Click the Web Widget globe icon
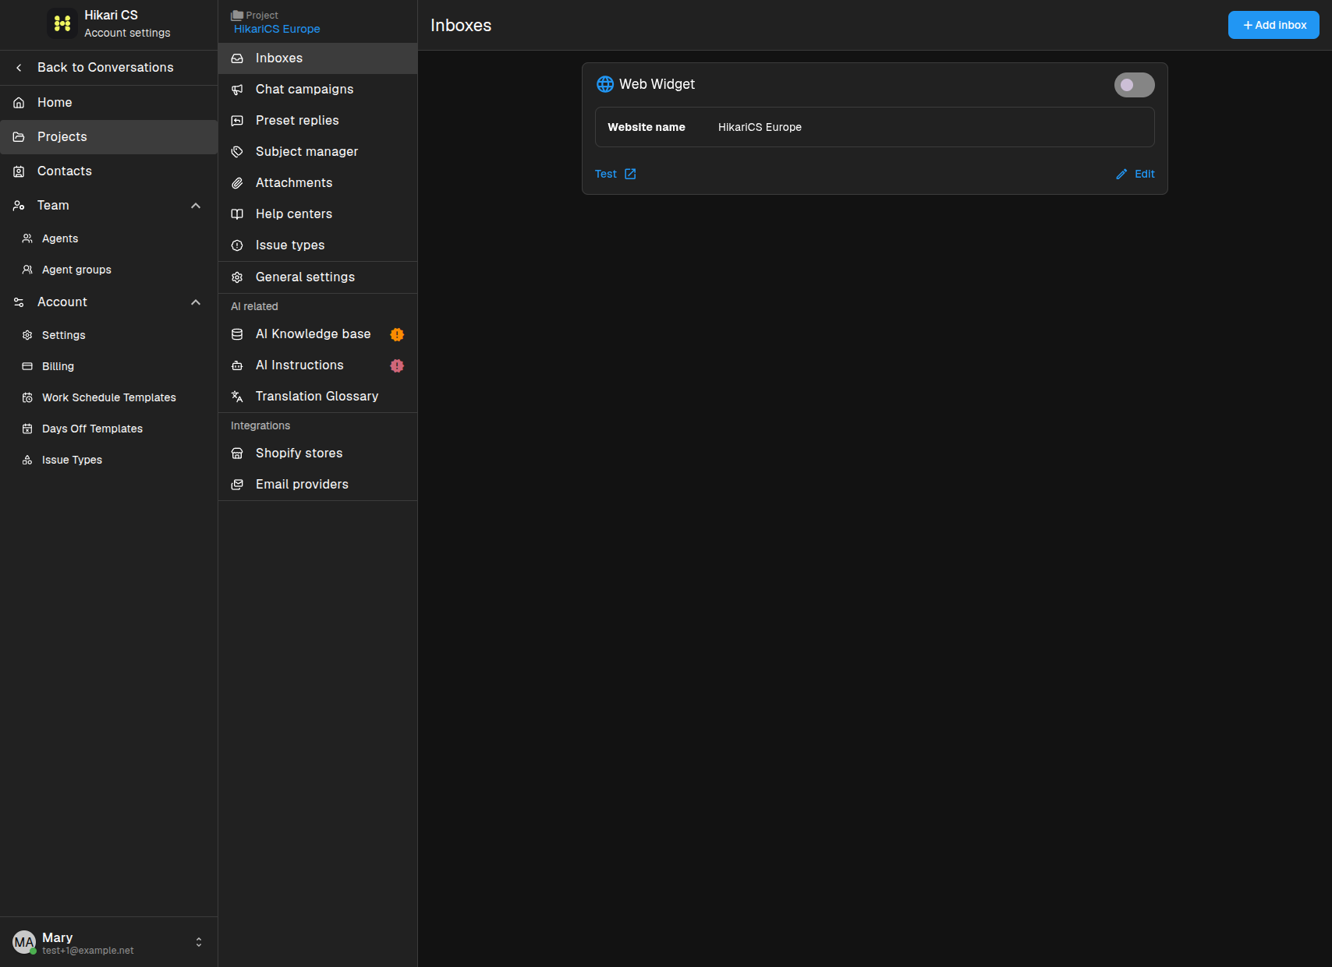 pyautogui.click(x=605, y=84)
